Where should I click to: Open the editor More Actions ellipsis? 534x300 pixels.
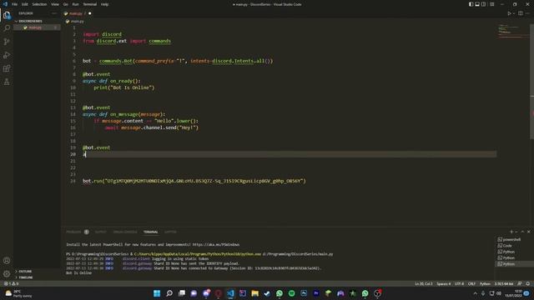tap(527, 13)
